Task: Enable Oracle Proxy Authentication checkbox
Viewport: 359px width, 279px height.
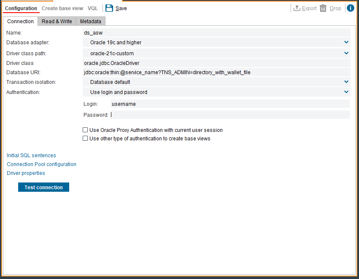Action: (85, 130)
